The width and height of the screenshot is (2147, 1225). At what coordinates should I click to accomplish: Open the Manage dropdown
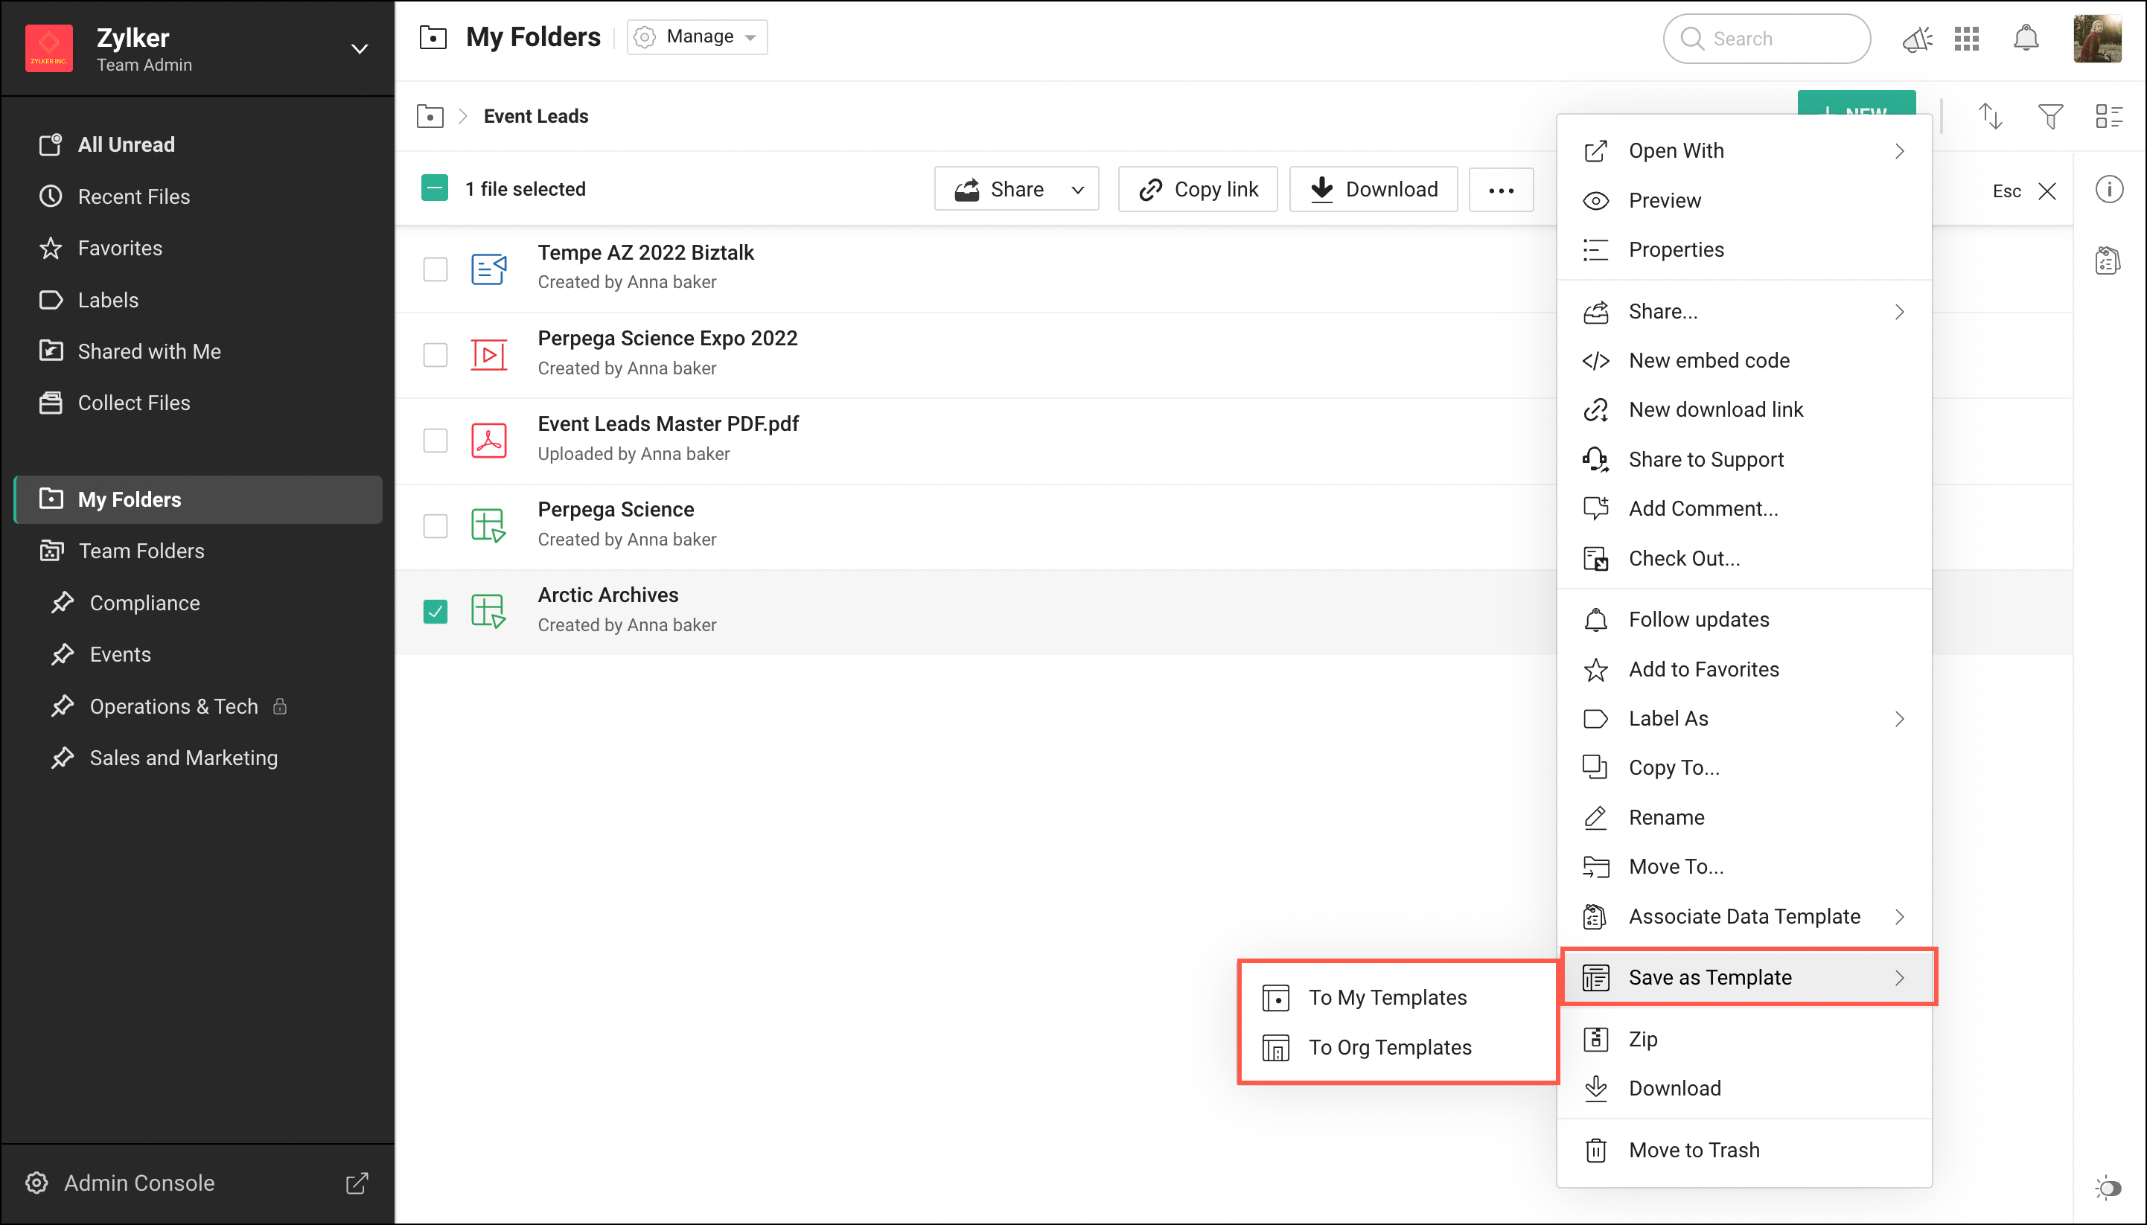pyautogui.click(x=697, y=37)
